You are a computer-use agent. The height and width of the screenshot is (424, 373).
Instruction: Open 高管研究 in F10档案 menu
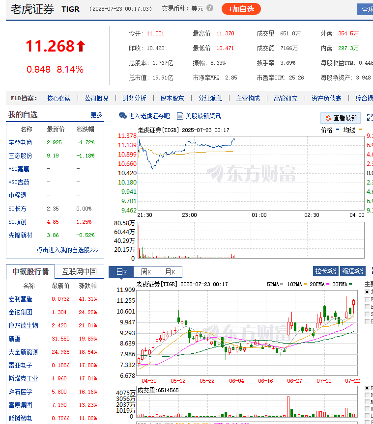click(x=286, y=98)
